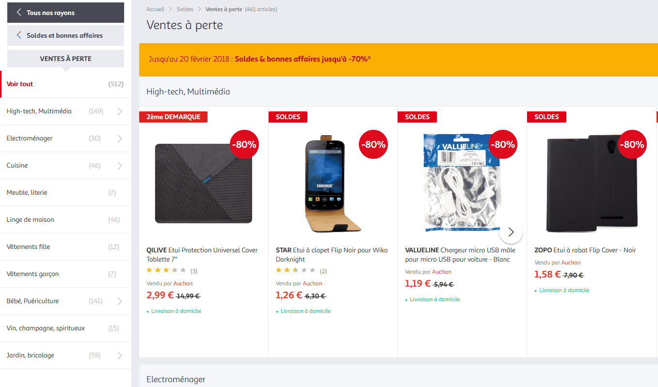Image resolution: width=658 pixels, height=387 pixels.
Task: Click the -80% badge on ZOPO case
Action: (x=632, y=144)
